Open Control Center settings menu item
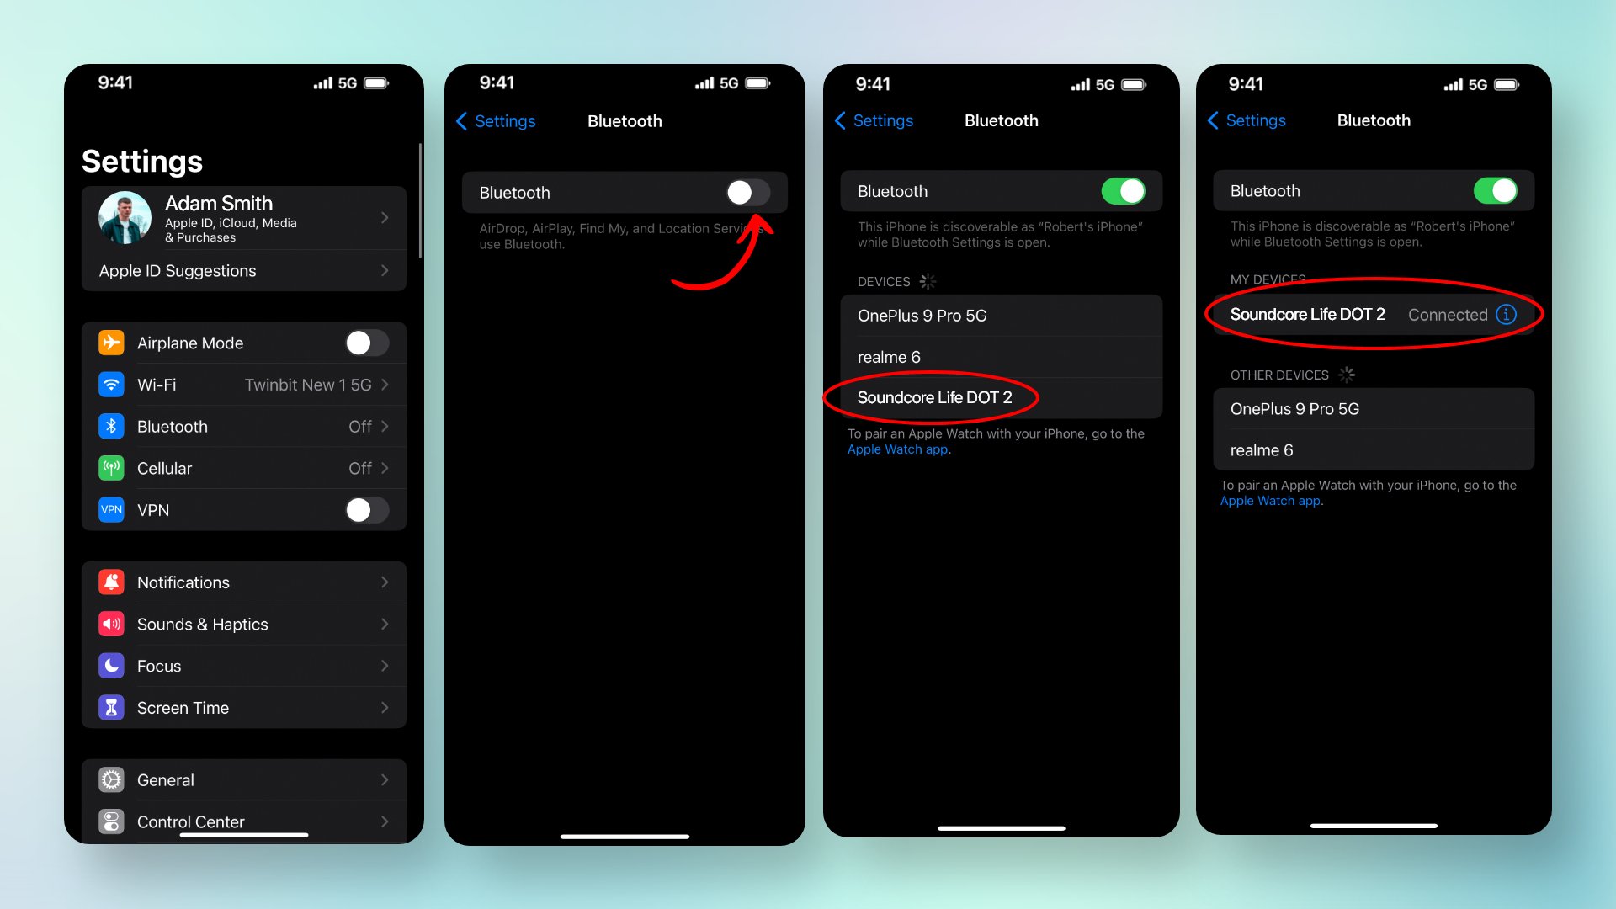This screenshot has height=909, width=1616. (244, 821)
